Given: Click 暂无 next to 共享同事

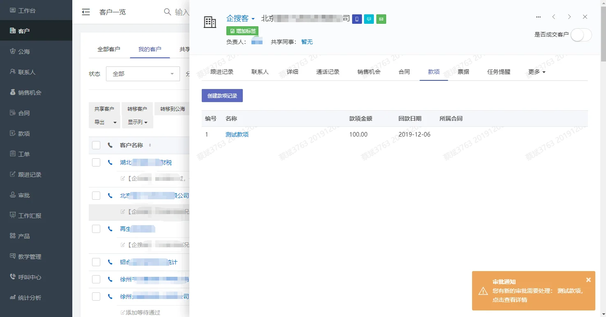Looking at the screenshot, I should [307, 42].
